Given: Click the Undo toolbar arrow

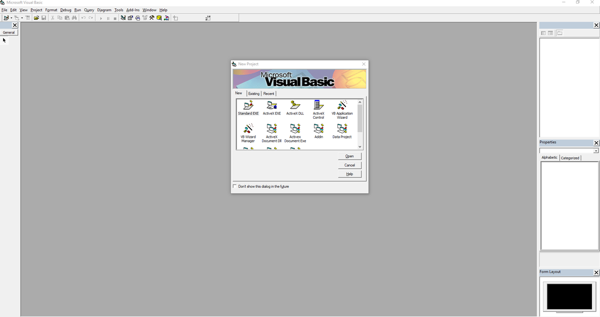Looking at the screenshot, I should [x=83, y=18].
